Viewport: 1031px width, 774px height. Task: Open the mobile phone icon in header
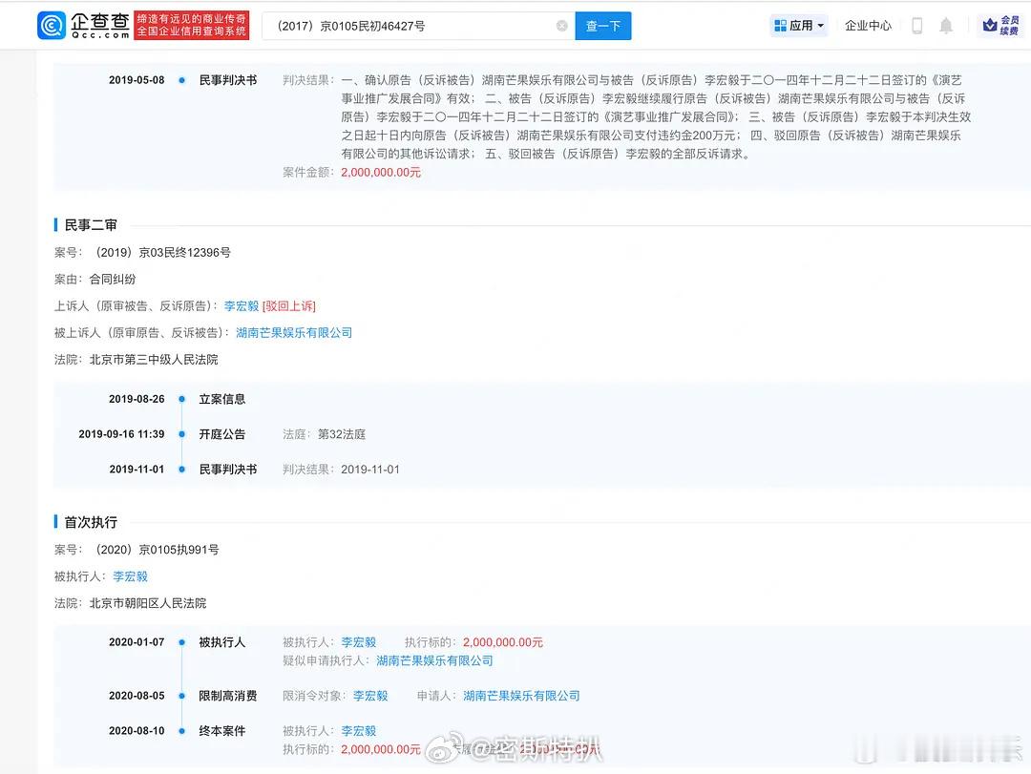tap(917, 26)
